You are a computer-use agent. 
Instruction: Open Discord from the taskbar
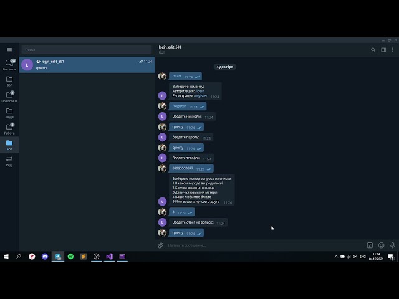pos(45,256)
